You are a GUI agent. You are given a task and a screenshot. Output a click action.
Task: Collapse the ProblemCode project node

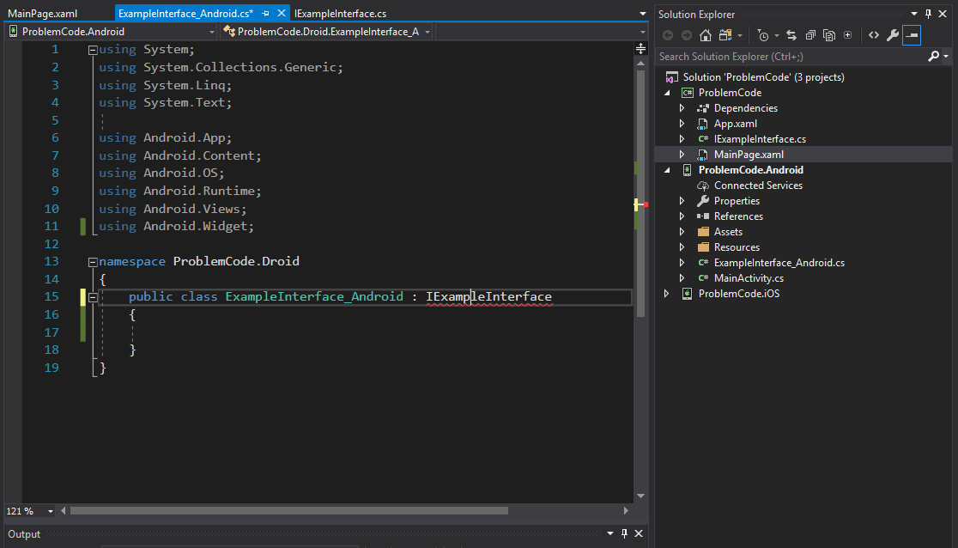667,93
